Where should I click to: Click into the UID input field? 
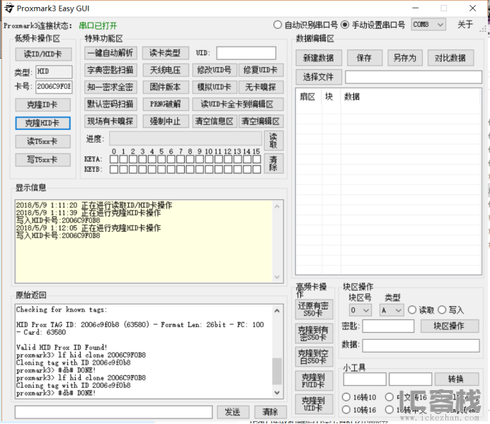(246, 53)
